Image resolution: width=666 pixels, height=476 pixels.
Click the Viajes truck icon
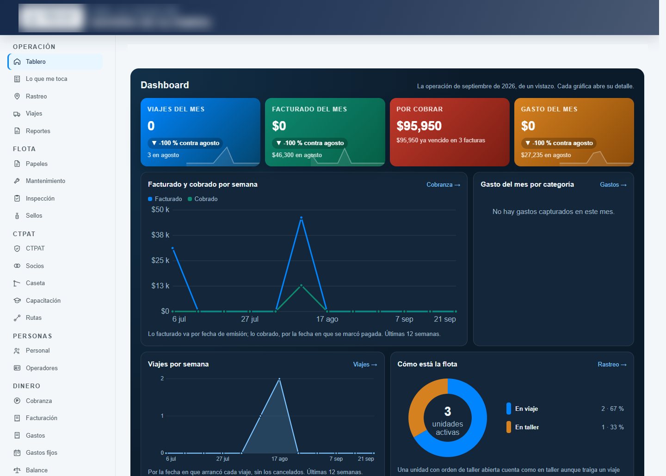pos(17,114)
